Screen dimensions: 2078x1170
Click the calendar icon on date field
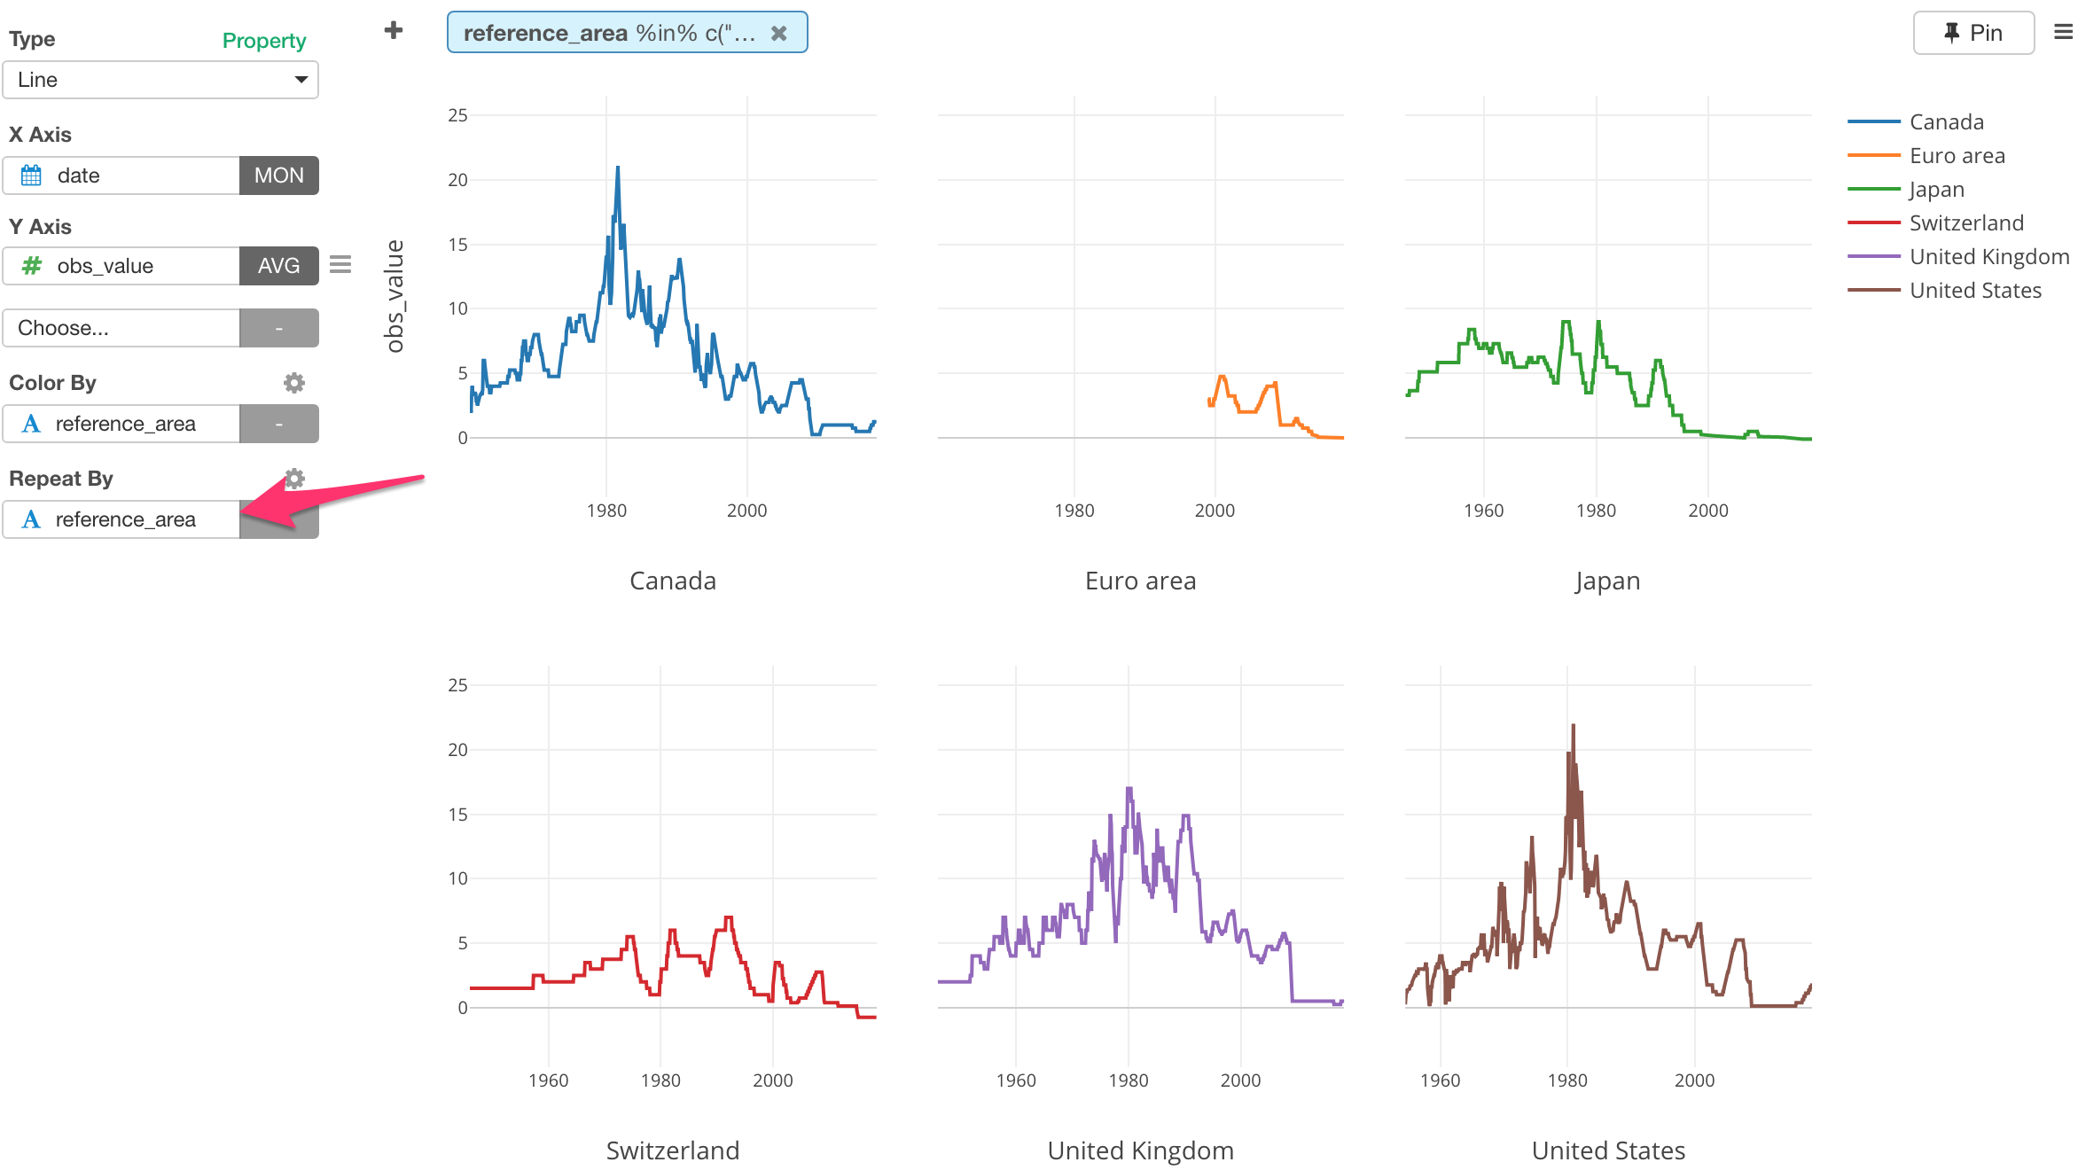pyautogui.click(x=31, y=175)
